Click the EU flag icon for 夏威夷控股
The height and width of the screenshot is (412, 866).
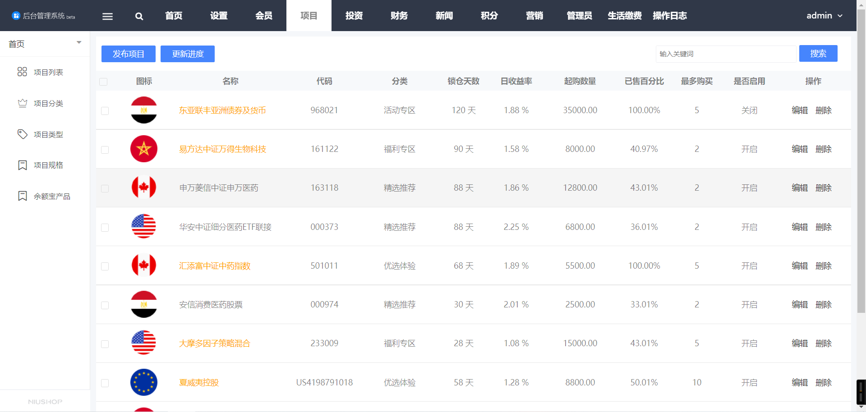click(x=144, y=382)
